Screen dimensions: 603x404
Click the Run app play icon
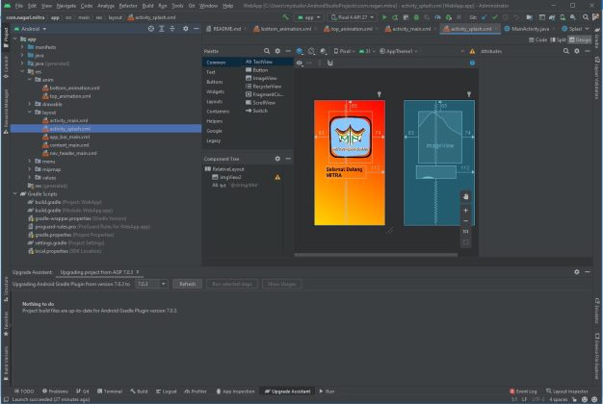[x=384, y=16]
